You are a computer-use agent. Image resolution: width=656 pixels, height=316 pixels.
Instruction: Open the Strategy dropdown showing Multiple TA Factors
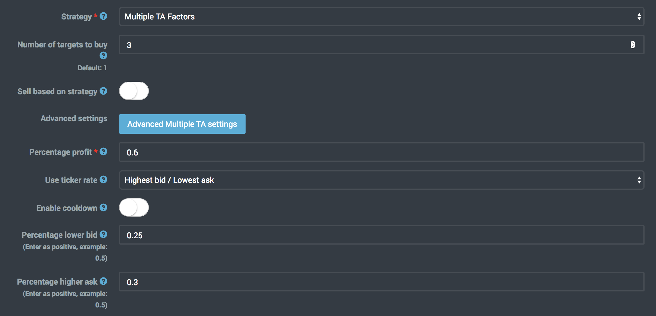[x=381, y=17]
